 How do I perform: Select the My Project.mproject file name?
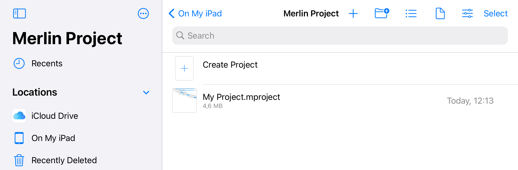241,97
